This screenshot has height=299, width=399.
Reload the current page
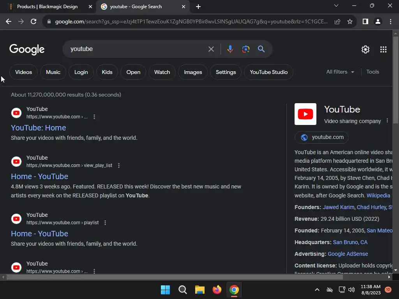point(34,22)
